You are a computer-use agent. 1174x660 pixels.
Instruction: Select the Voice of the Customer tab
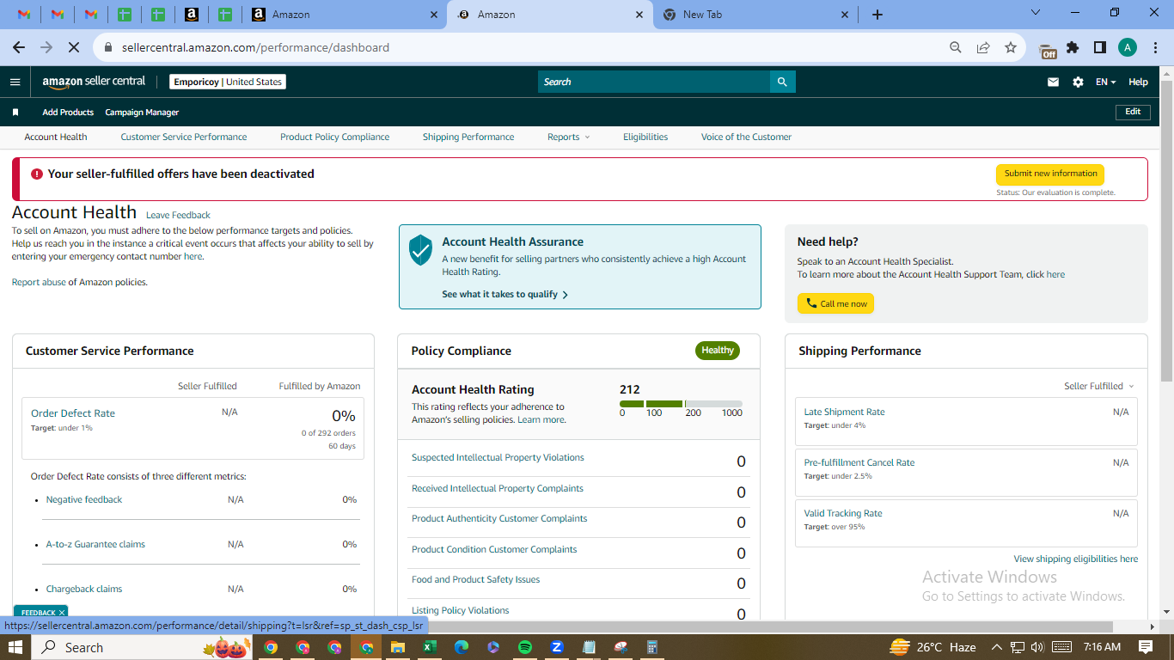tap(746, 137)
